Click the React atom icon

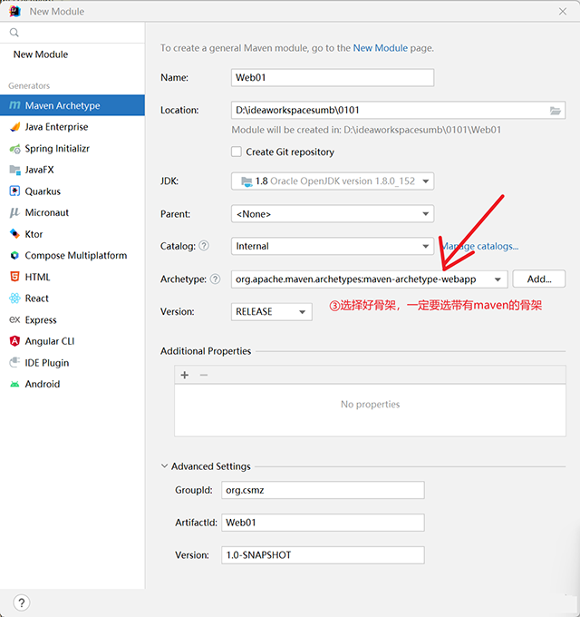pos(14,299)
